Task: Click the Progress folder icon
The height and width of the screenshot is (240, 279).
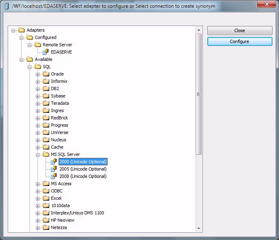Action: click(46, 125)
